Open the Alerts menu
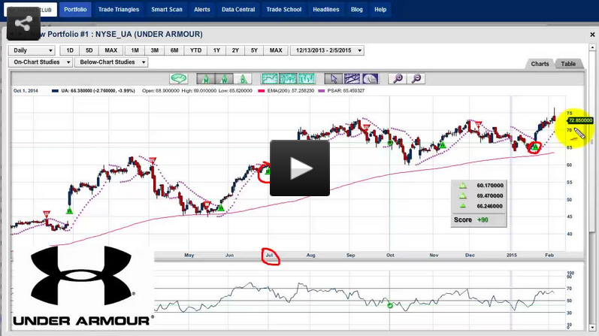 pyautogui.click(x=201, y=10)
